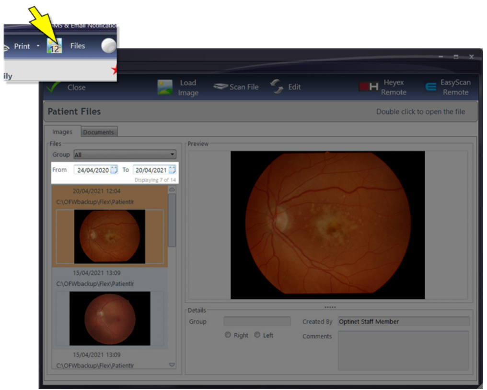Select Scan File label
This screenshot has height=390, width=487.
click(x=244, y=87)
